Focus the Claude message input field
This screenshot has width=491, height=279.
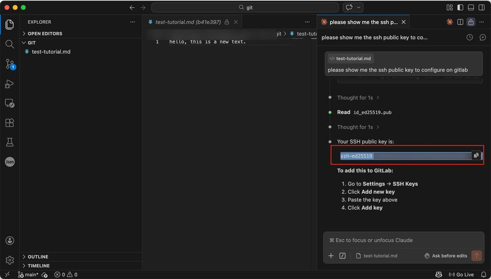tap(404, 240)
